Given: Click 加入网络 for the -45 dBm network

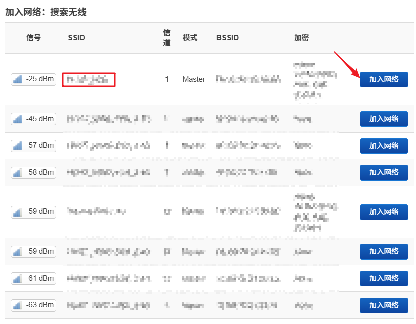Looking at the screenshot, I should [384, 119].
